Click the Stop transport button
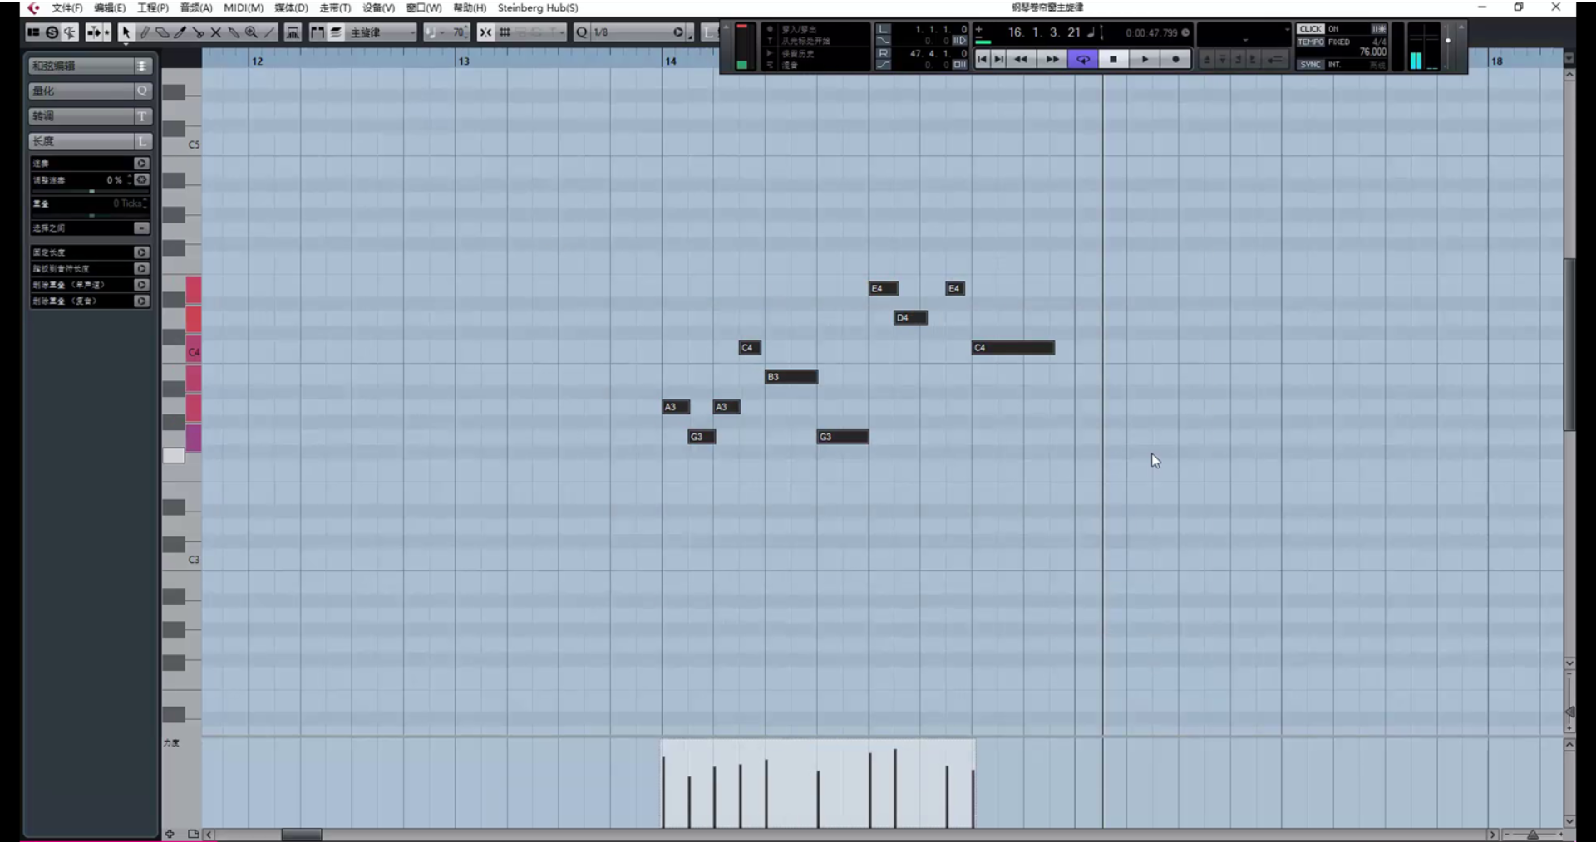 (1113, 59)
